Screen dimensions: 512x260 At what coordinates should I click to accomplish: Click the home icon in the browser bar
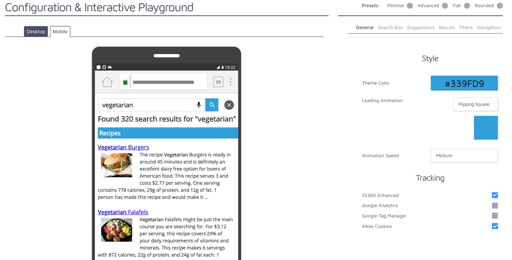coord(107,81)
